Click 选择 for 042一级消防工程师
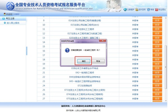The width and height of the screenshot is (168, 112). click(x=157, y=73)
